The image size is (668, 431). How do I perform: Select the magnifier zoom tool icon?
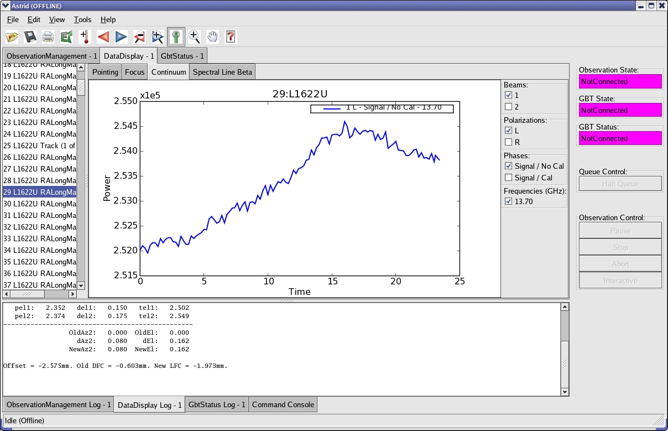[194, 37]
